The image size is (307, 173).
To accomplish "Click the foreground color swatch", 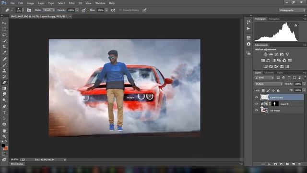I will [x=3, y=146].
